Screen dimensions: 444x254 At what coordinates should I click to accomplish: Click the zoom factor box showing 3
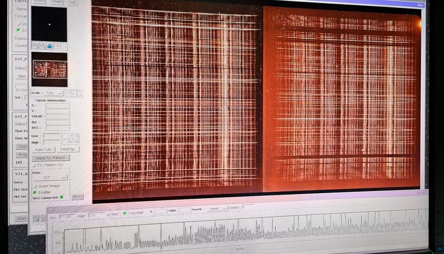point(57,46)
